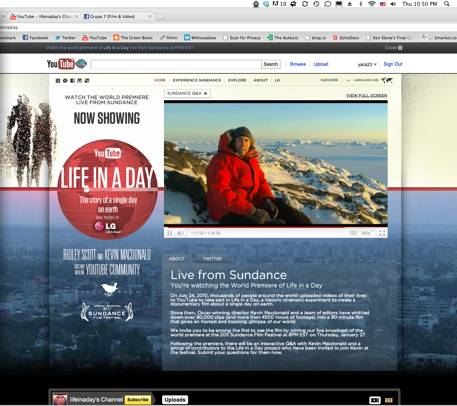This screenshot has width=457, height=406.
Task: Open the filmin bookmark
Action: [x=169, y=37]
